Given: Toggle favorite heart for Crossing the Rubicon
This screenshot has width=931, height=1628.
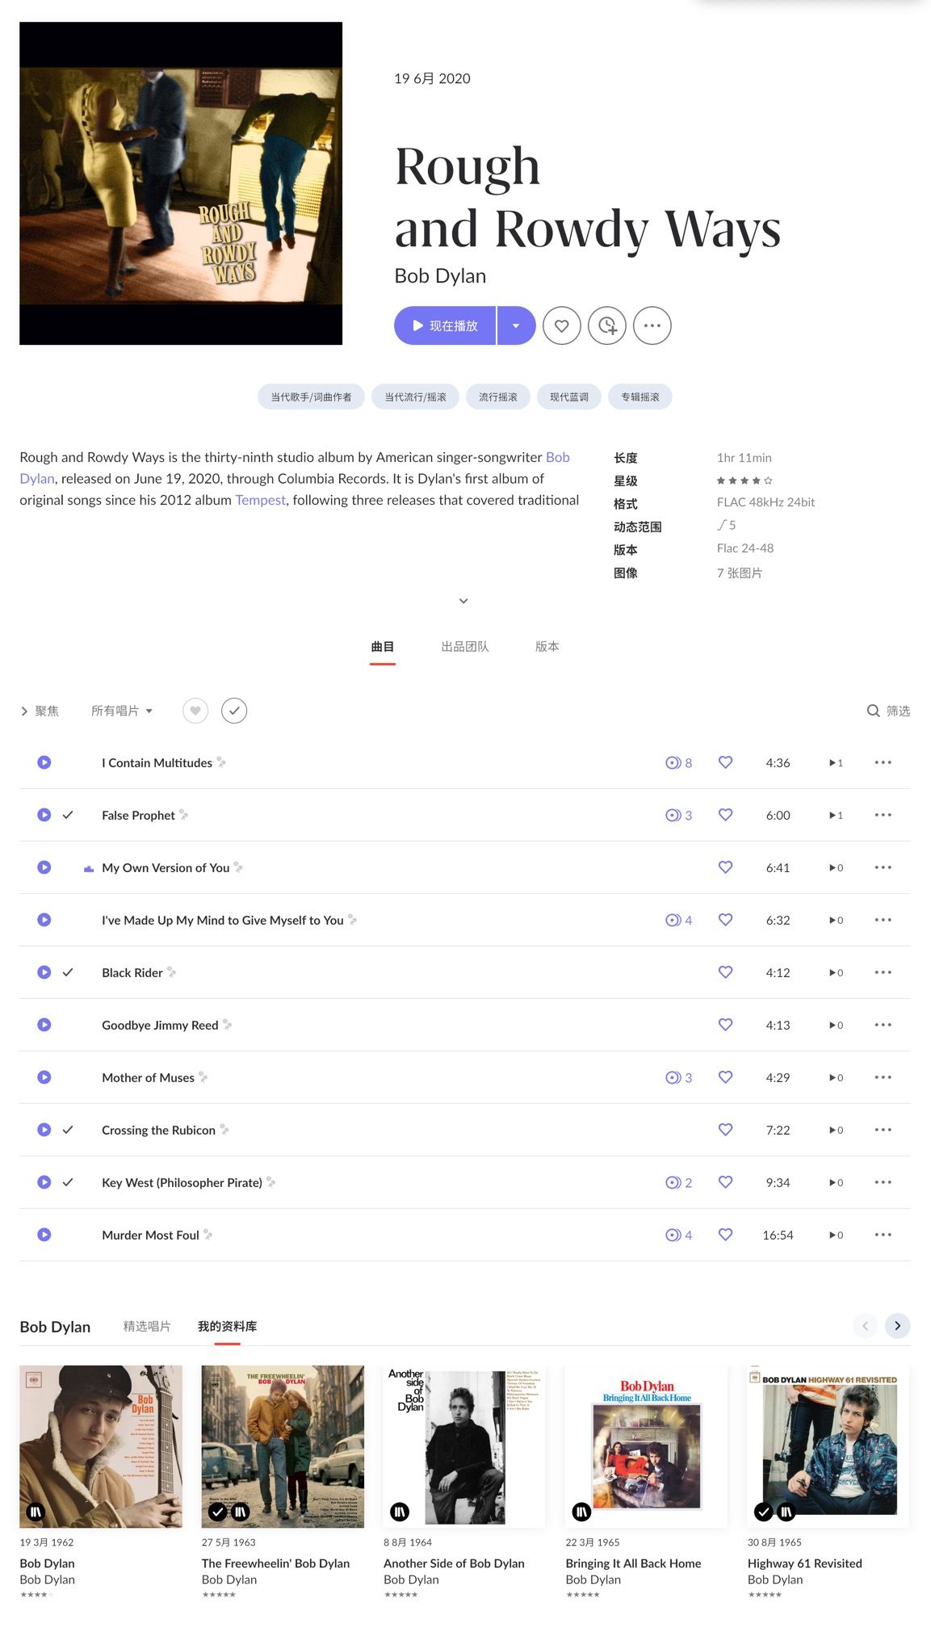Looking at the screenshot, I should coord(725,1130).
